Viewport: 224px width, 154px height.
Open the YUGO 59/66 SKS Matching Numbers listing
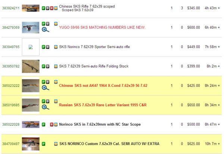(x=102, y=28)
